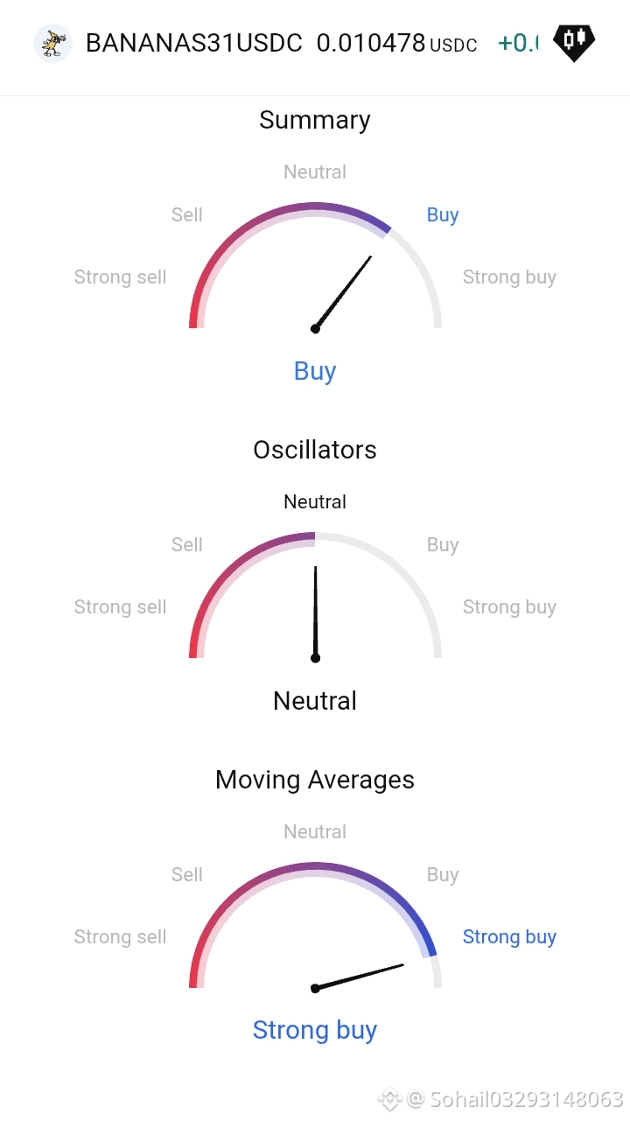This screenshot has width=630, height=1121.
Task: Click the BANANAS31USDC symbol name
Action: 194,43
